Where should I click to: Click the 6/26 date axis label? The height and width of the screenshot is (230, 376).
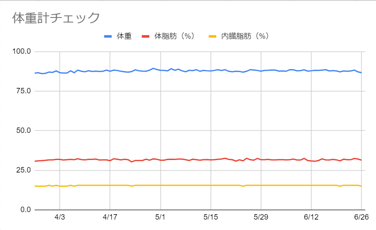coord(361,217)
